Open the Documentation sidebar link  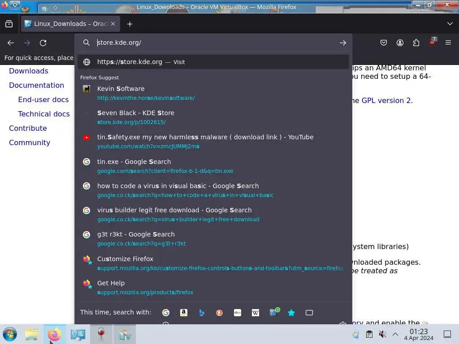coord(37,85)
